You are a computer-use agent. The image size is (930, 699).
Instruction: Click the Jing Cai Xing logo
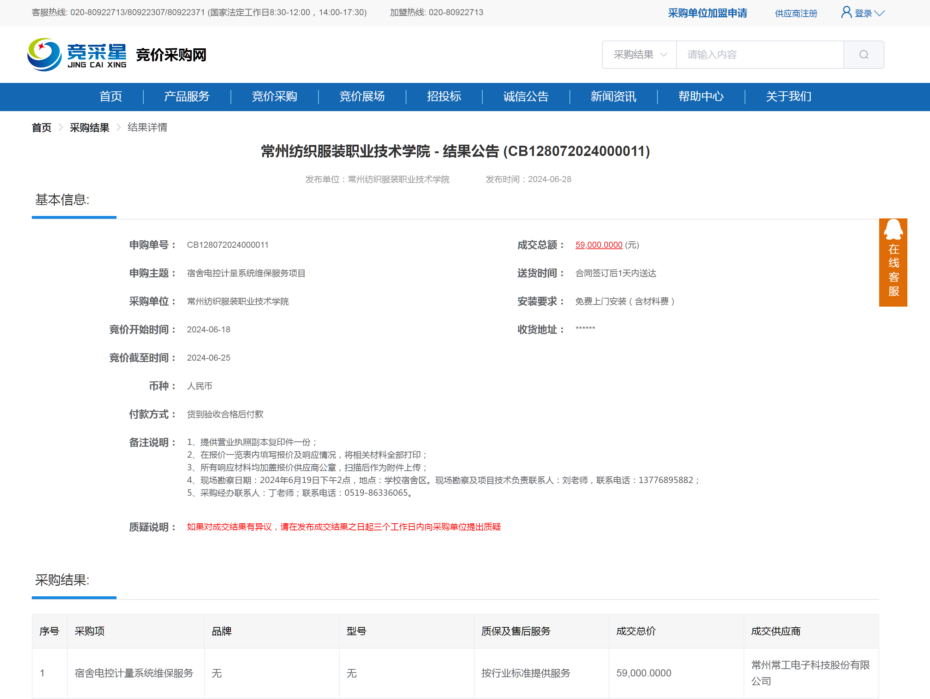[77, 55]
